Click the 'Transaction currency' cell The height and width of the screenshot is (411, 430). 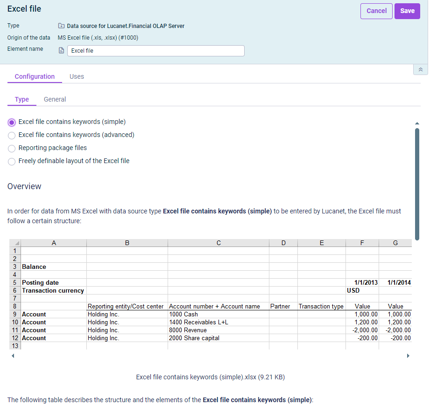pos(53,291)
